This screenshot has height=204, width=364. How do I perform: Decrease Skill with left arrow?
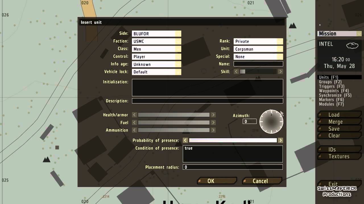236,72
